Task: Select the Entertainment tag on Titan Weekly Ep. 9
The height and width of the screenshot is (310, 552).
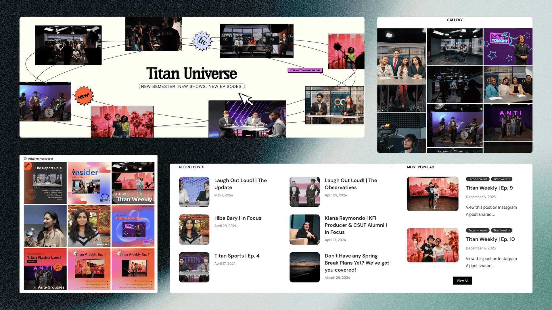Action: (478, 179)
